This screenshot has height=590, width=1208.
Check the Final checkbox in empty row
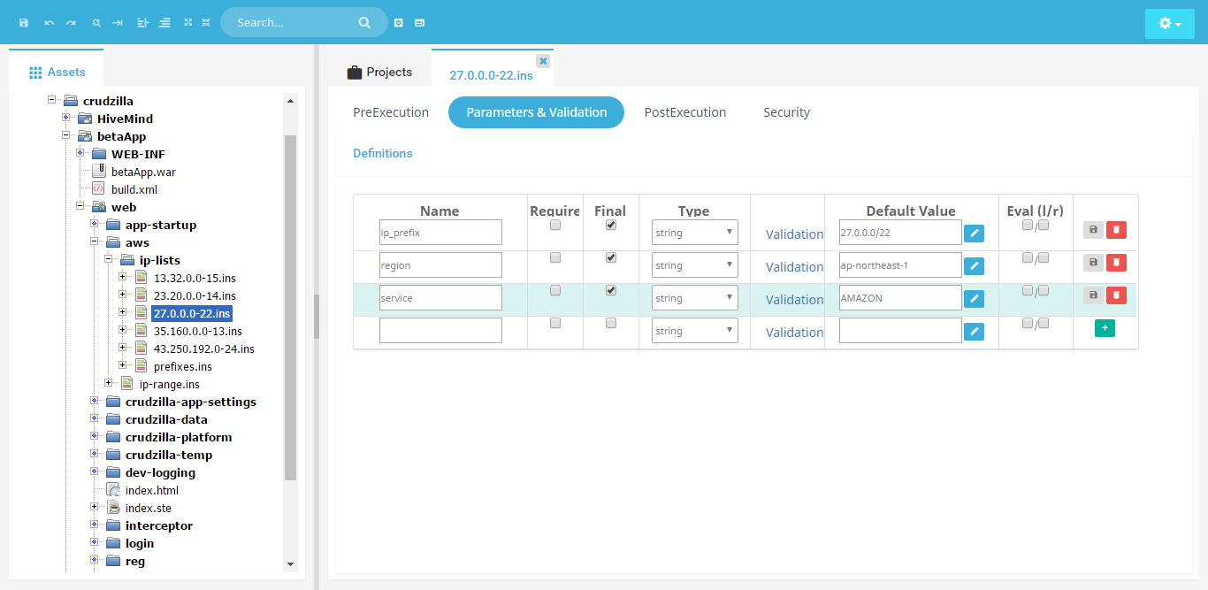pyautogui.click(x=610, y=324)
